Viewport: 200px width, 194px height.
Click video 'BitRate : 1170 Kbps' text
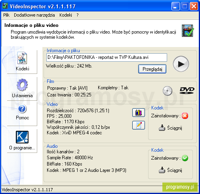66,122
